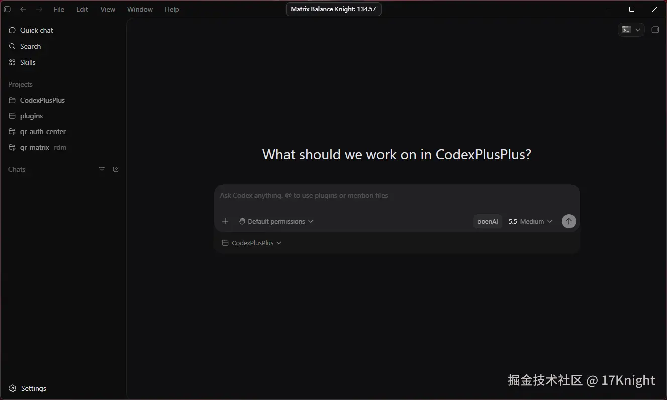Click the "What should we work on" heading
Viewport: 667px width, 400px height.
coord(397,154)
